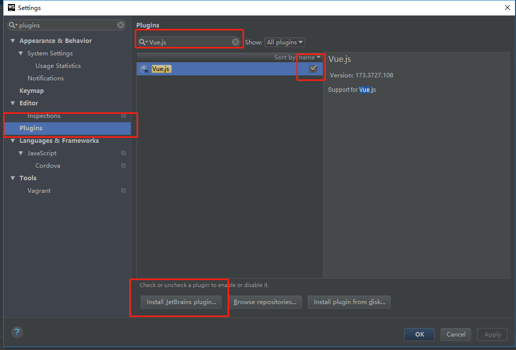Focus the plugin search field containing Vue.js
This screenshot has width=516, height=350.
point(189,42)
